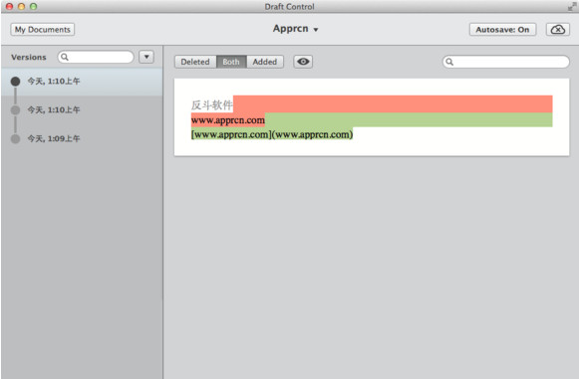Viewport: 579px width, 379px height.
Task: Focus the Versions search field
Action: pyautogui.click(x=96, y=57)
